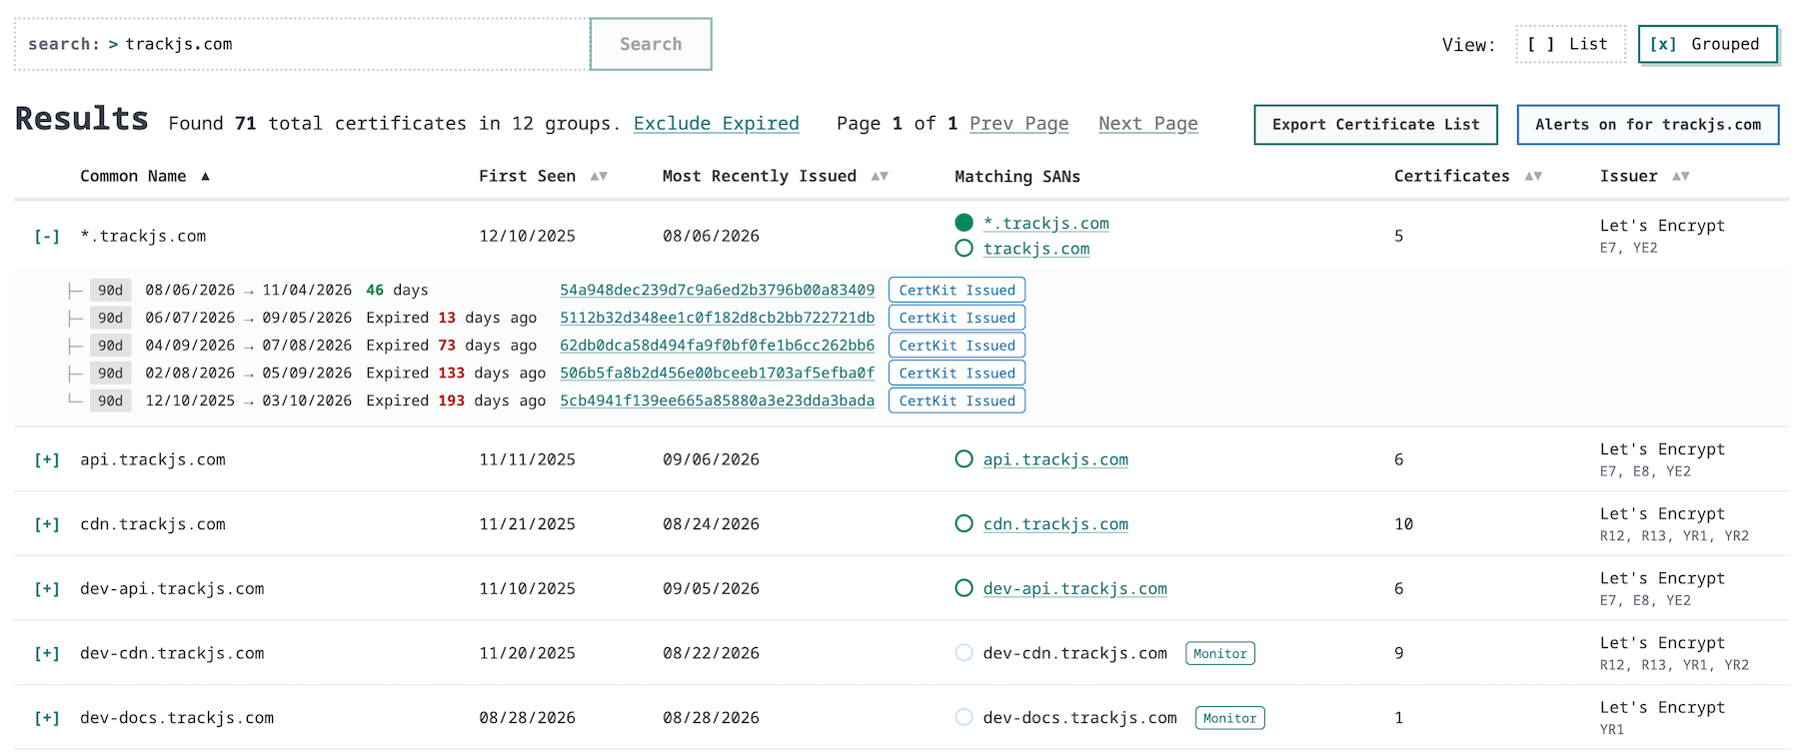
Task: Open api.trackjs.com SAN link
Action: coord(1055,460)
